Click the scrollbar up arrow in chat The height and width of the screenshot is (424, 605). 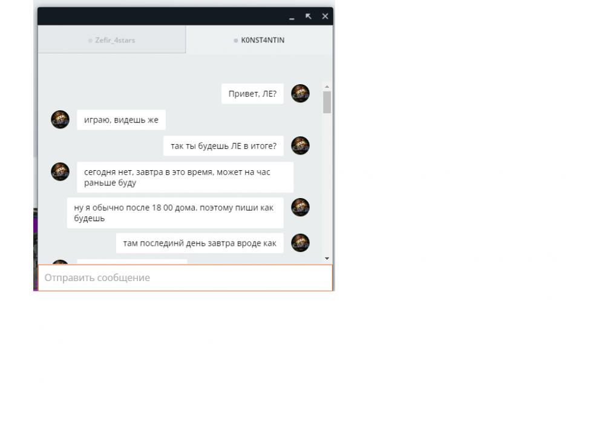(327, 87)
